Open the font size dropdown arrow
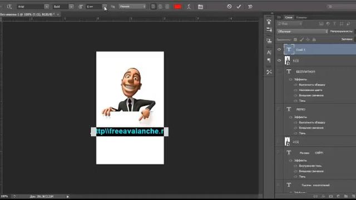 [x=105, y=7]
